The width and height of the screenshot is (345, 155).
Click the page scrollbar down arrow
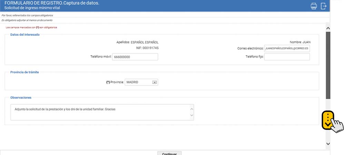tap(328, 144)
